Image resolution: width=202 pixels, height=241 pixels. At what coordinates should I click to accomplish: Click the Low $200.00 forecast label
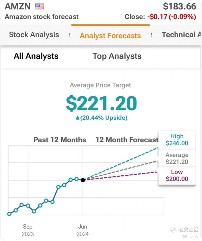click(177, 175)
